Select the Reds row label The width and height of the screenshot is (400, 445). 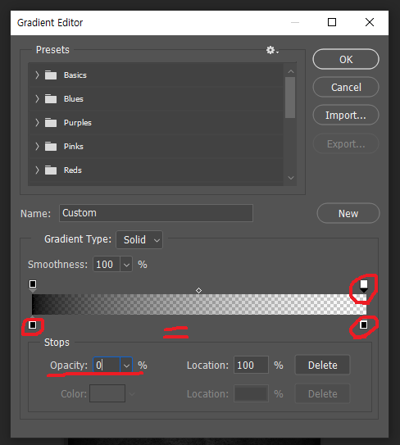coord(73,170)
